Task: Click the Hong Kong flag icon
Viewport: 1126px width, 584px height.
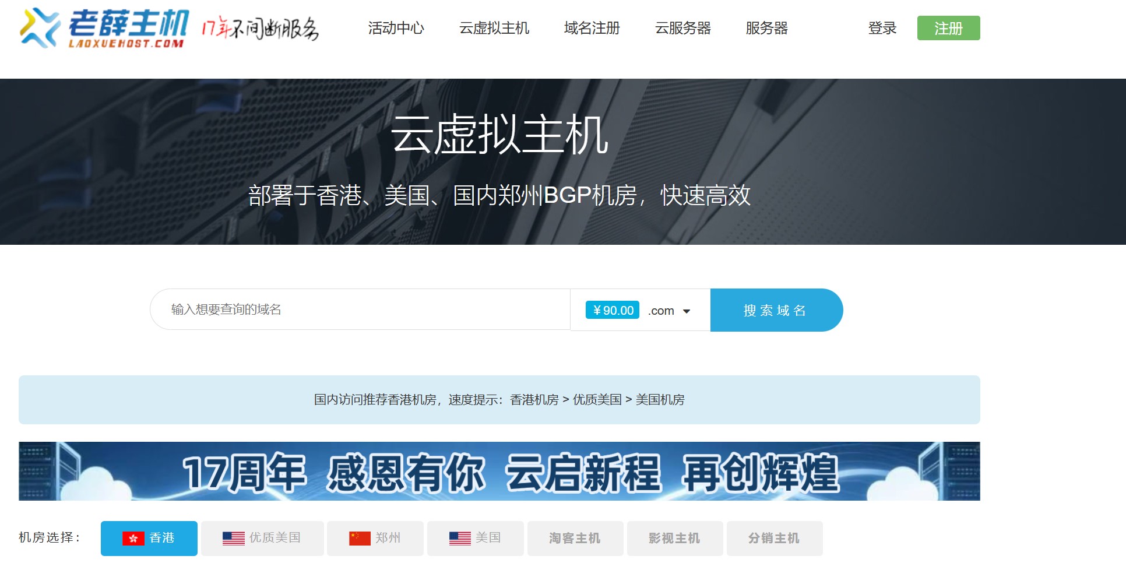Action: (x=133, y=539)
